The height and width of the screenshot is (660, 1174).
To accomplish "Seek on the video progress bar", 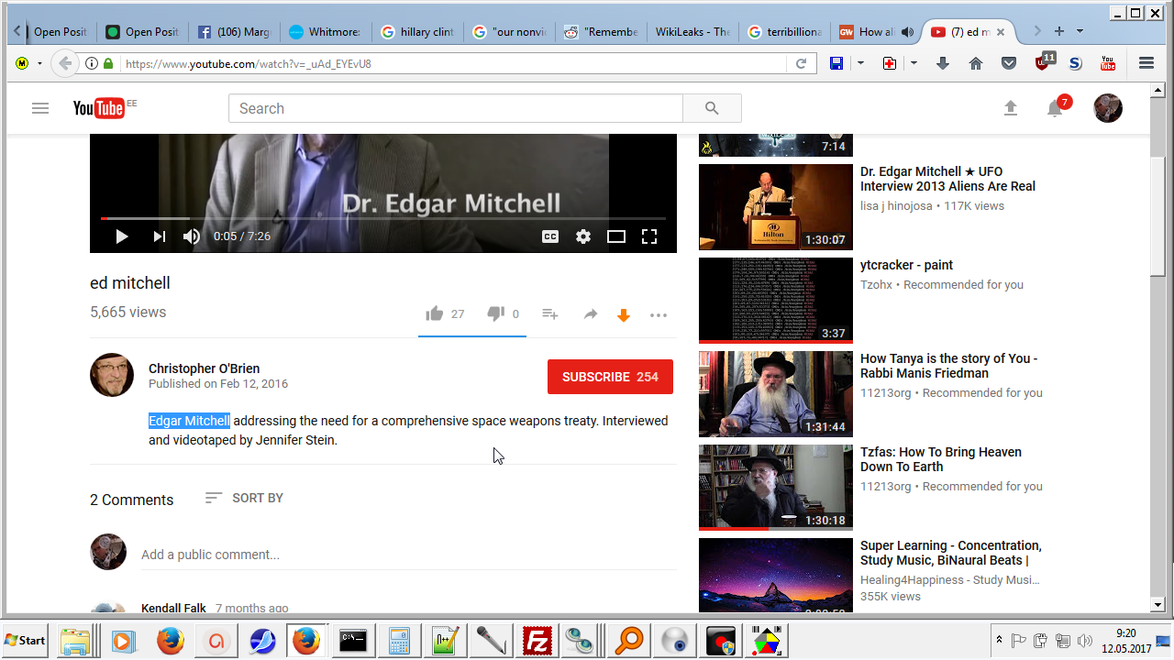I will 383,218.
